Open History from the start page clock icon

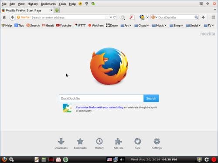pyautogui.click(x=99, y=141)
